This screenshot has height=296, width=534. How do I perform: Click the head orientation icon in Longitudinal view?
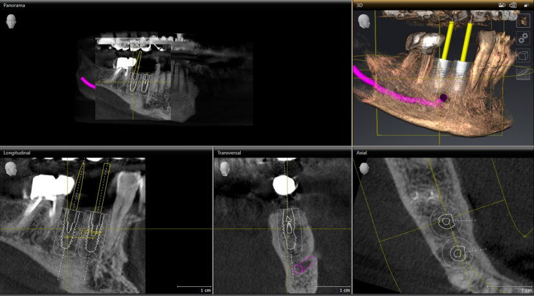pyautogui.click(x=11, y=168)
